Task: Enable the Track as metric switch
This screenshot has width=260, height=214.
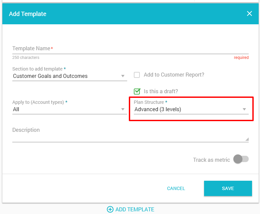Action: tap(241, 159)
